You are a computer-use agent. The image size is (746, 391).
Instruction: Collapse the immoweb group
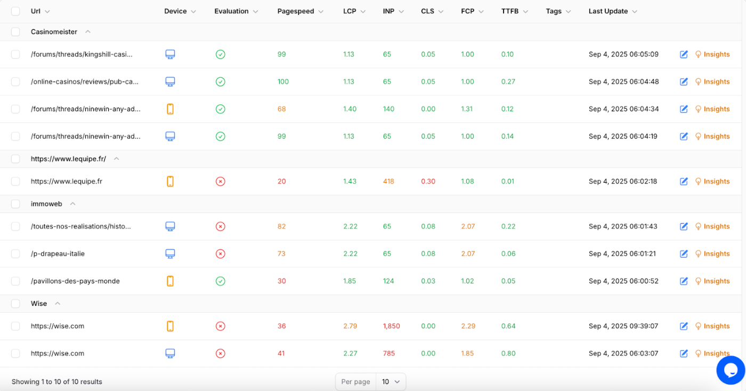(73, 204)
